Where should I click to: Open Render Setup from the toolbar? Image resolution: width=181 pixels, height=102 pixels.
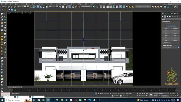coord(121,7)
